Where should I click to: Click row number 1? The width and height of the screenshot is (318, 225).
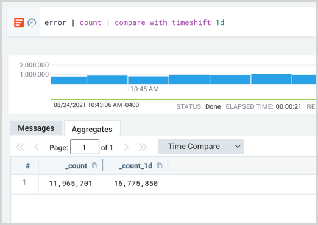(24, 182)
